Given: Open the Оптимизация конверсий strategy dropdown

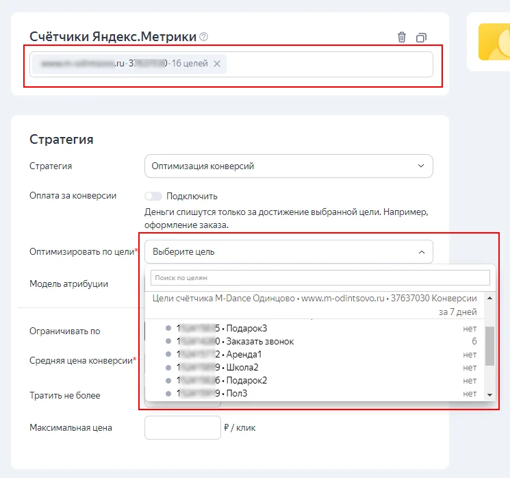Looking at the screenshot, I should point(288,166).
